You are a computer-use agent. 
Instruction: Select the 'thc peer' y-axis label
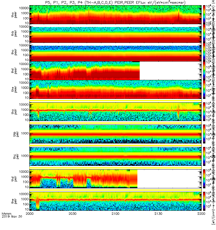coord(14,52)
